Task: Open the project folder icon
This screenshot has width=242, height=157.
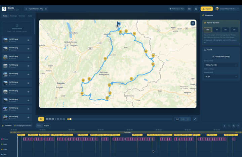Action: click(x=189, y=9)
